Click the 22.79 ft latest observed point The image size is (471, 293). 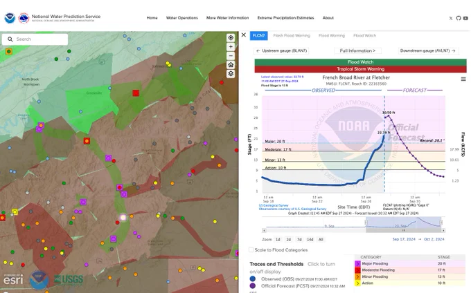click(x=384, y=135)
